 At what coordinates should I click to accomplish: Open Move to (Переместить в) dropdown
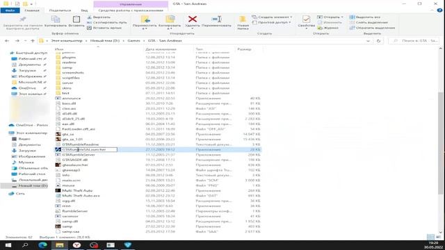[145, 22]
